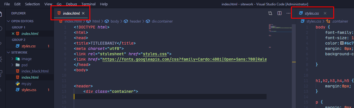Open the View menu
354x108 pixels.
click(x=48, y=4)
